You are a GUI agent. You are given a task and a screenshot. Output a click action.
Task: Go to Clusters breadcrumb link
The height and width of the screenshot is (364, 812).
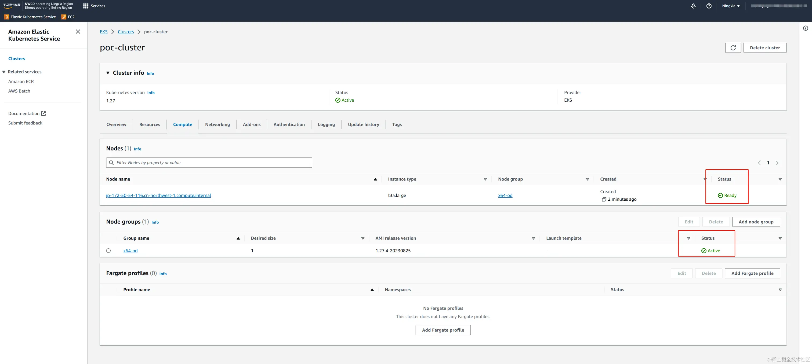click(126, 31)
